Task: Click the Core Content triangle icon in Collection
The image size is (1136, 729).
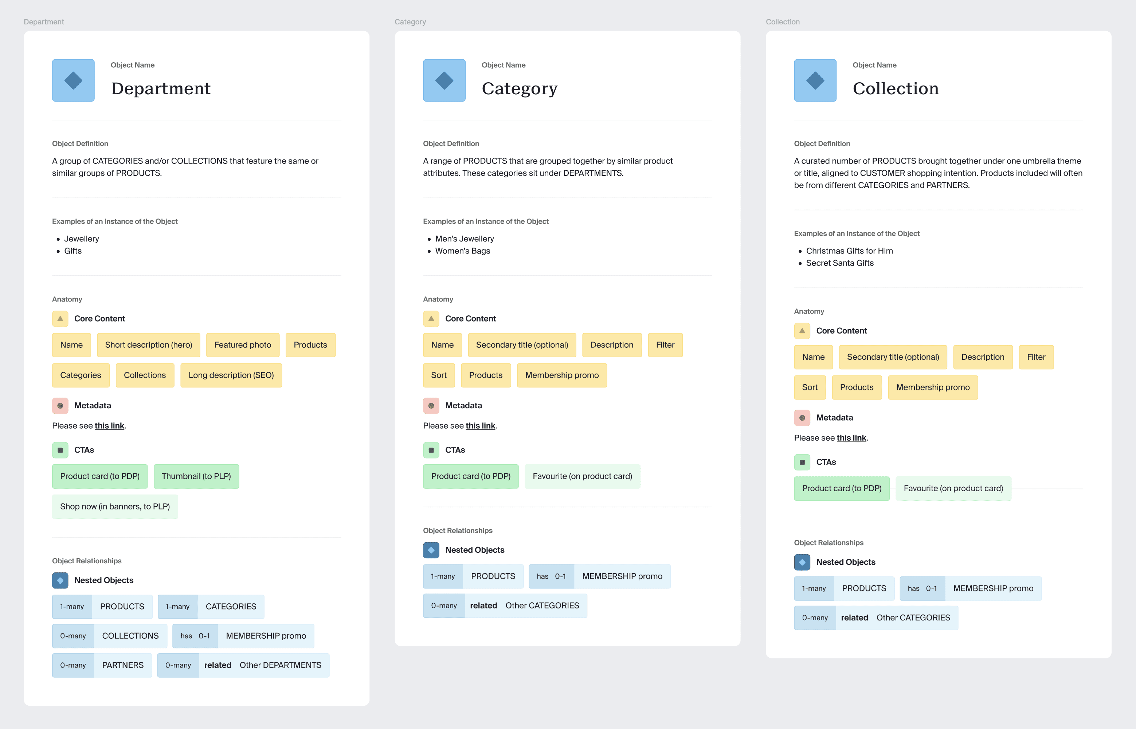Action: 802,331
